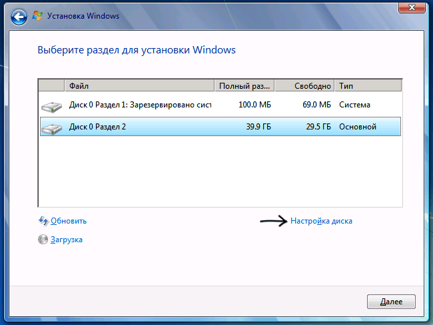Click the drive icon for Раздел 2
Screen dimensions: 433x325
(x=50, y=127)
